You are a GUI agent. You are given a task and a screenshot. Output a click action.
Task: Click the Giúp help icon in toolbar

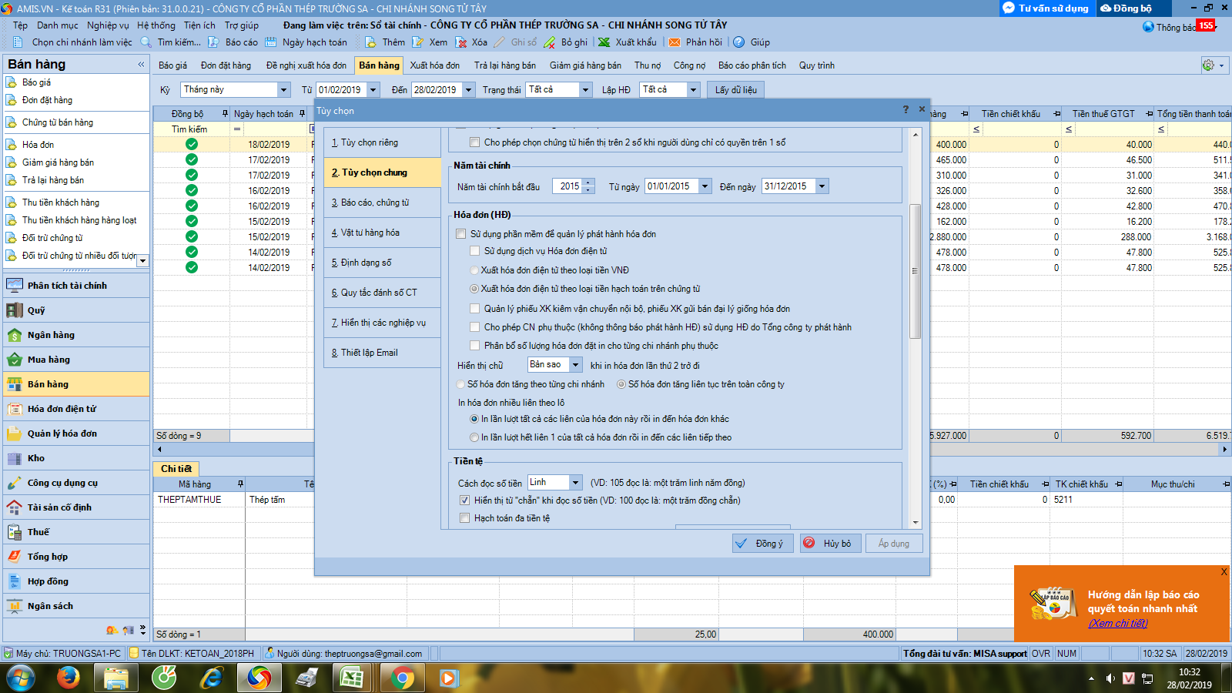pos(739,42)
